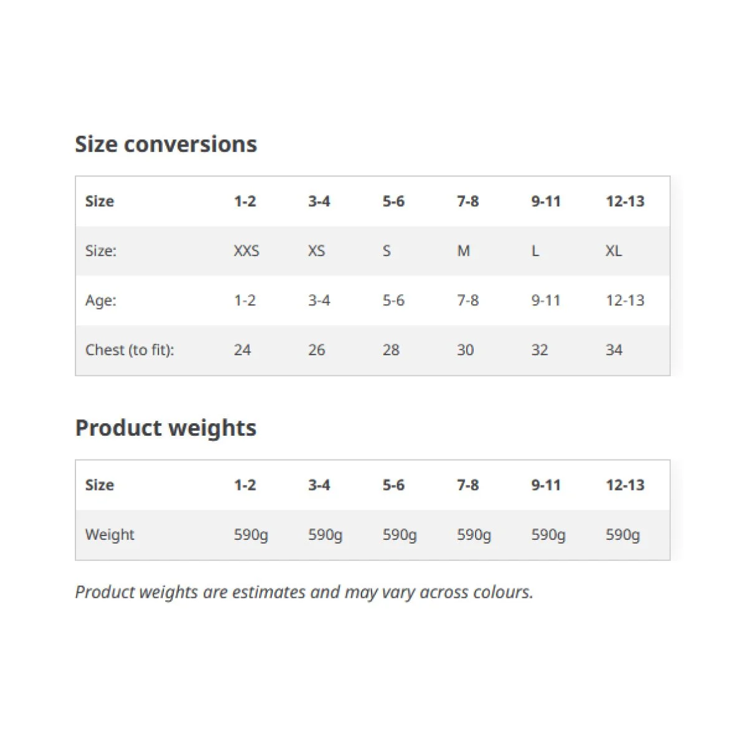Click the 9-11 age value
748x748 pixels.
[x=546, y=300]
